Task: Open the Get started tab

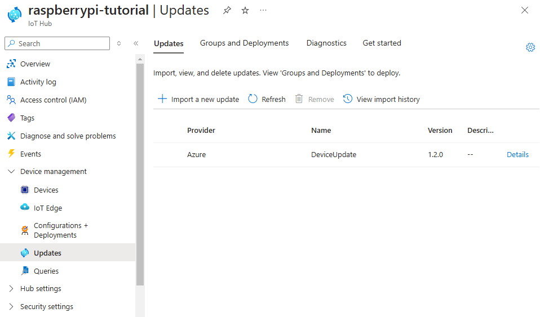Action: pos(382,43)
